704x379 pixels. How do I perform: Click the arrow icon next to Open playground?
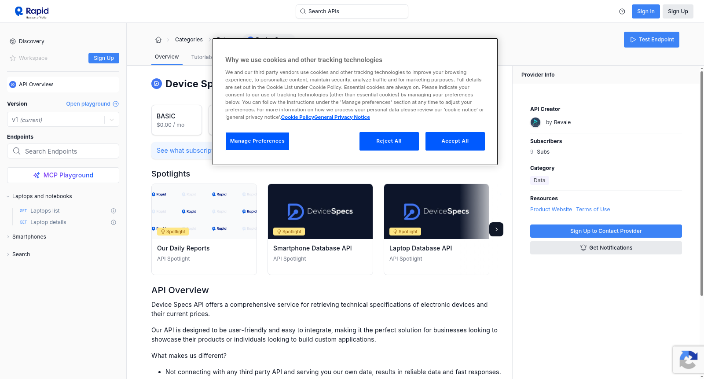pyautogui.click(x=116, y=104)
